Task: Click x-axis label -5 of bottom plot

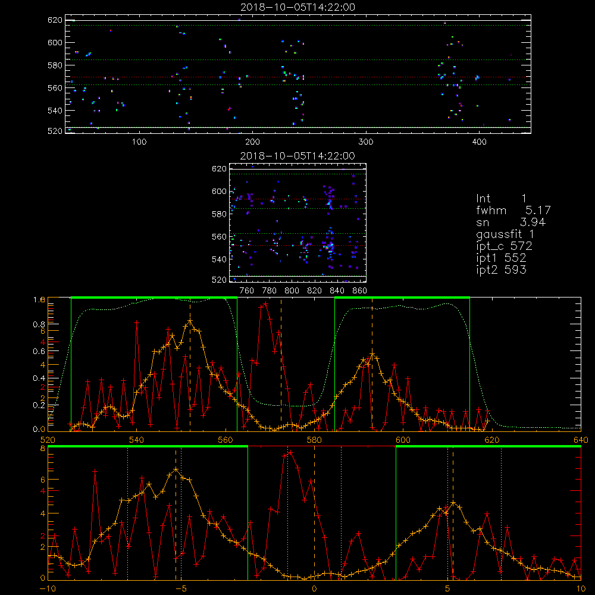Action: [x=181, y=588]
